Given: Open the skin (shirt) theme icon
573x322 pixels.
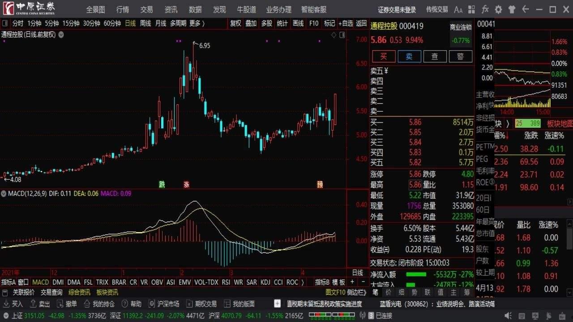Looking at the screenshot, I should tap(512, 9).
